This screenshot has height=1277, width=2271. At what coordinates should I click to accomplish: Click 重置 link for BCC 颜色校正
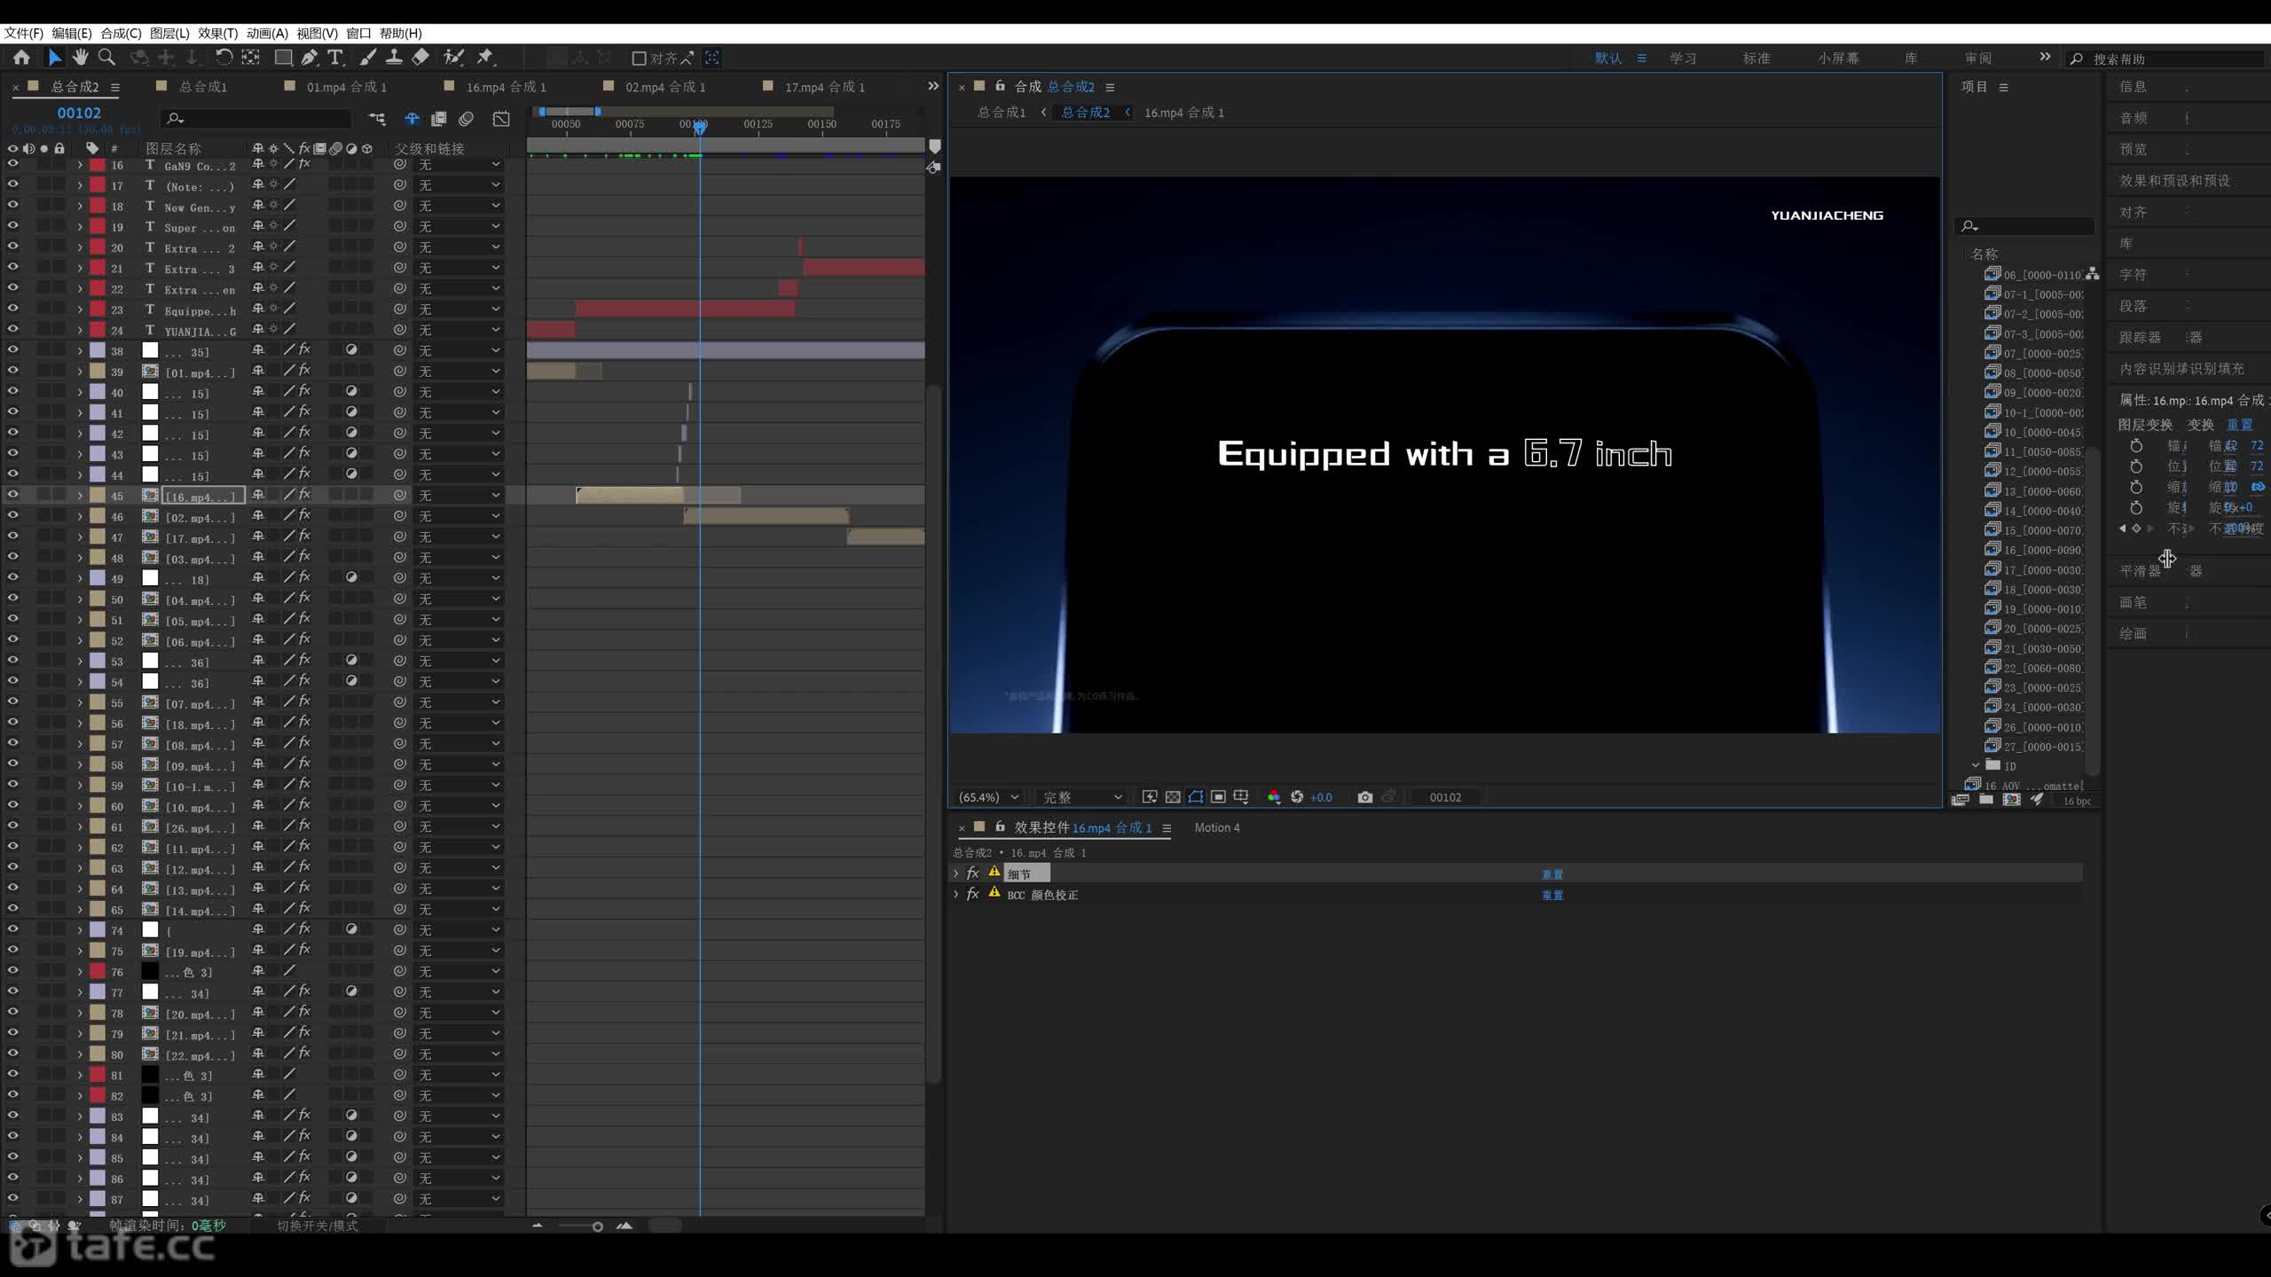click(1552, 896)
